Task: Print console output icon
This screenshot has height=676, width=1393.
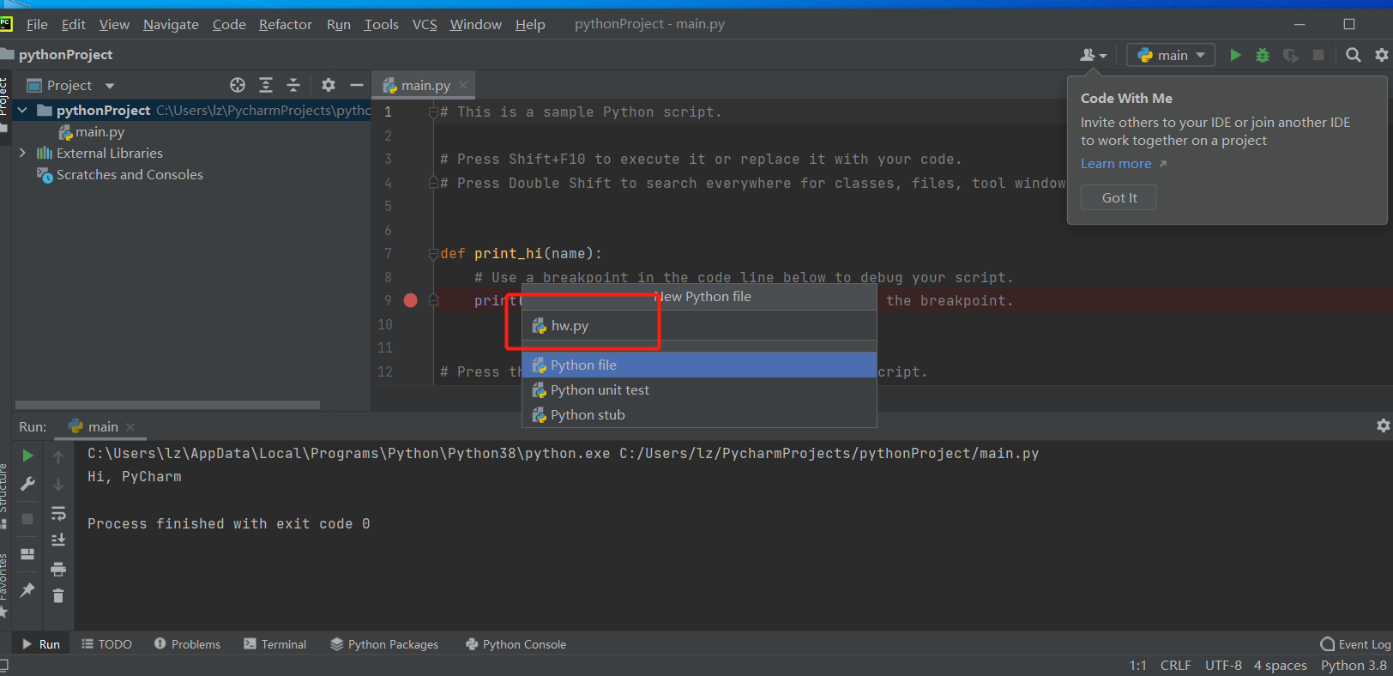Action: pyautogui.click(x=58, y=569)
